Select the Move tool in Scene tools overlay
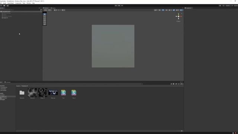 tap(45, 16)
